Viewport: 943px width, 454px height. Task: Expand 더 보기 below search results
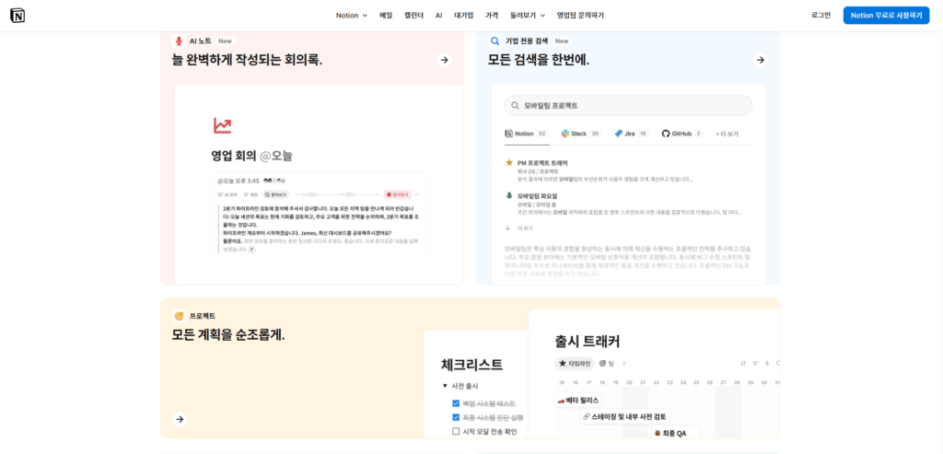[x=519, y=228]
